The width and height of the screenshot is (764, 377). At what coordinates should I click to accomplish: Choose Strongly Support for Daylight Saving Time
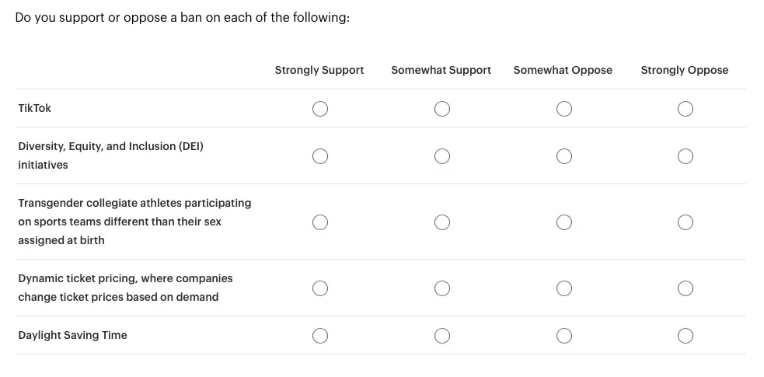(320, 336)
